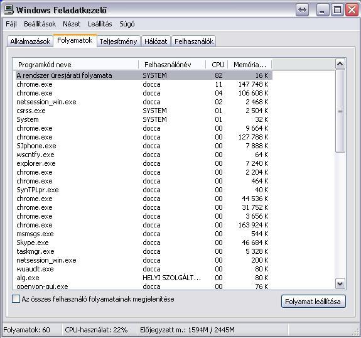Screen dimensions: 361x338
Task: Click the vertical scrollbar thumb
Action: (x=340, y=111)
